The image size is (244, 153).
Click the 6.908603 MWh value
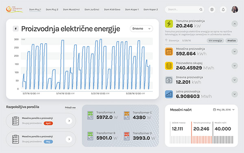(194, 96)
